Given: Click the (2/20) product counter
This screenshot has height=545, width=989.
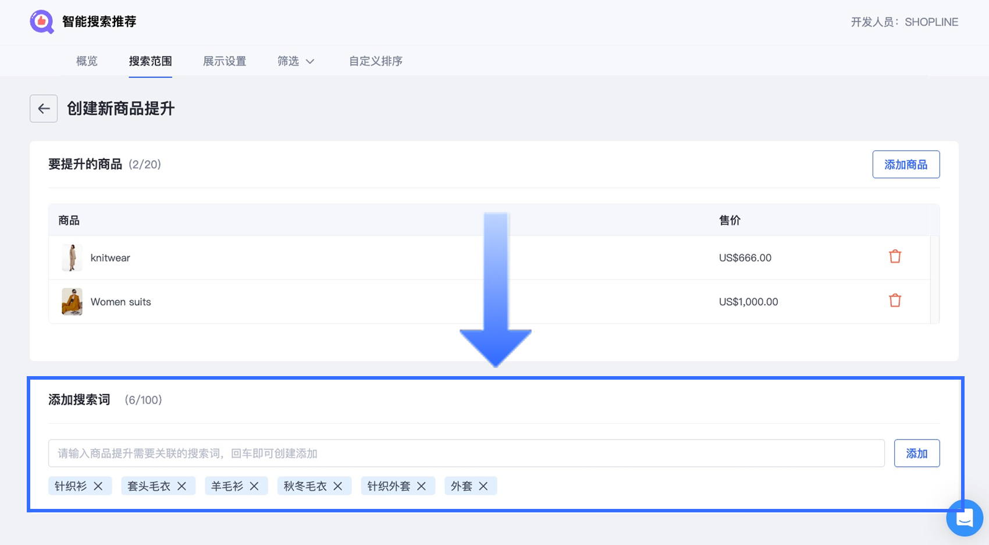Looking at the screenshot, I should point(145,164).
